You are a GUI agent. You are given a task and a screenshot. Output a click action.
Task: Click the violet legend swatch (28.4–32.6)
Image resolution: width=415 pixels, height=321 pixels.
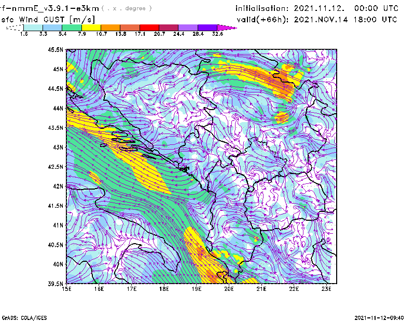tap(208, 28)
